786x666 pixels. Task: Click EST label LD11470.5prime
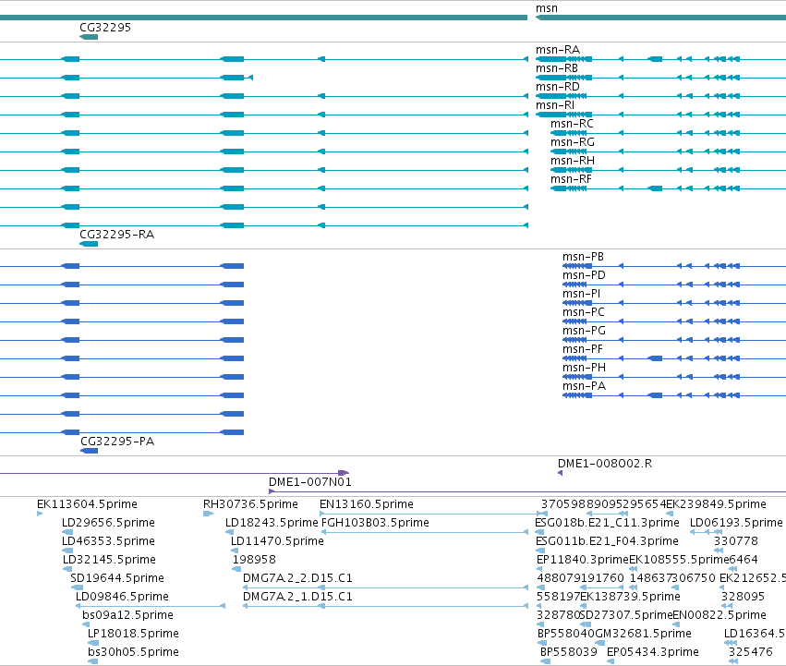277,541
